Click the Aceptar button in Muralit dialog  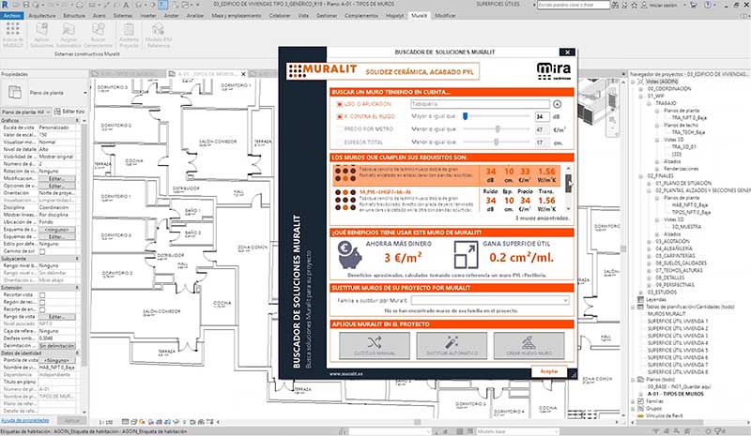(x=549, y=371)
